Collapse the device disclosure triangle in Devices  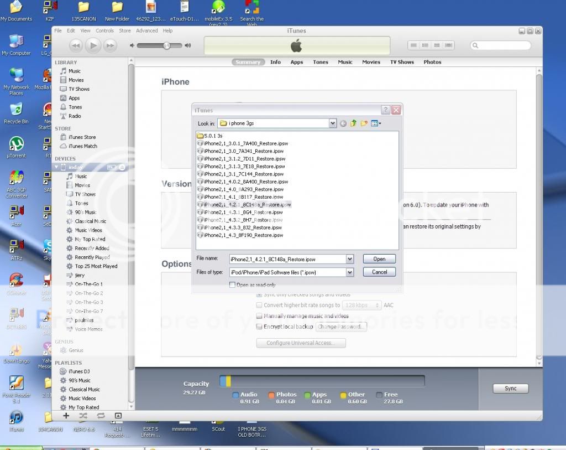(57, 167)
